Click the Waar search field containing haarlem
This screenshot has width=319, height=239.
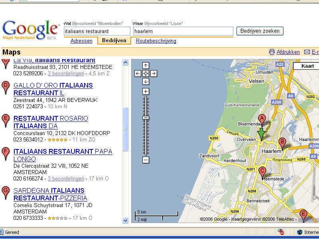pos(183,31)
